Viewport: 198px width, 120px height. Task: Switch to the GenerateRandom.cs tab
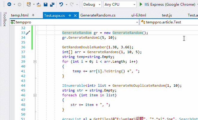[x=98, y=15]
